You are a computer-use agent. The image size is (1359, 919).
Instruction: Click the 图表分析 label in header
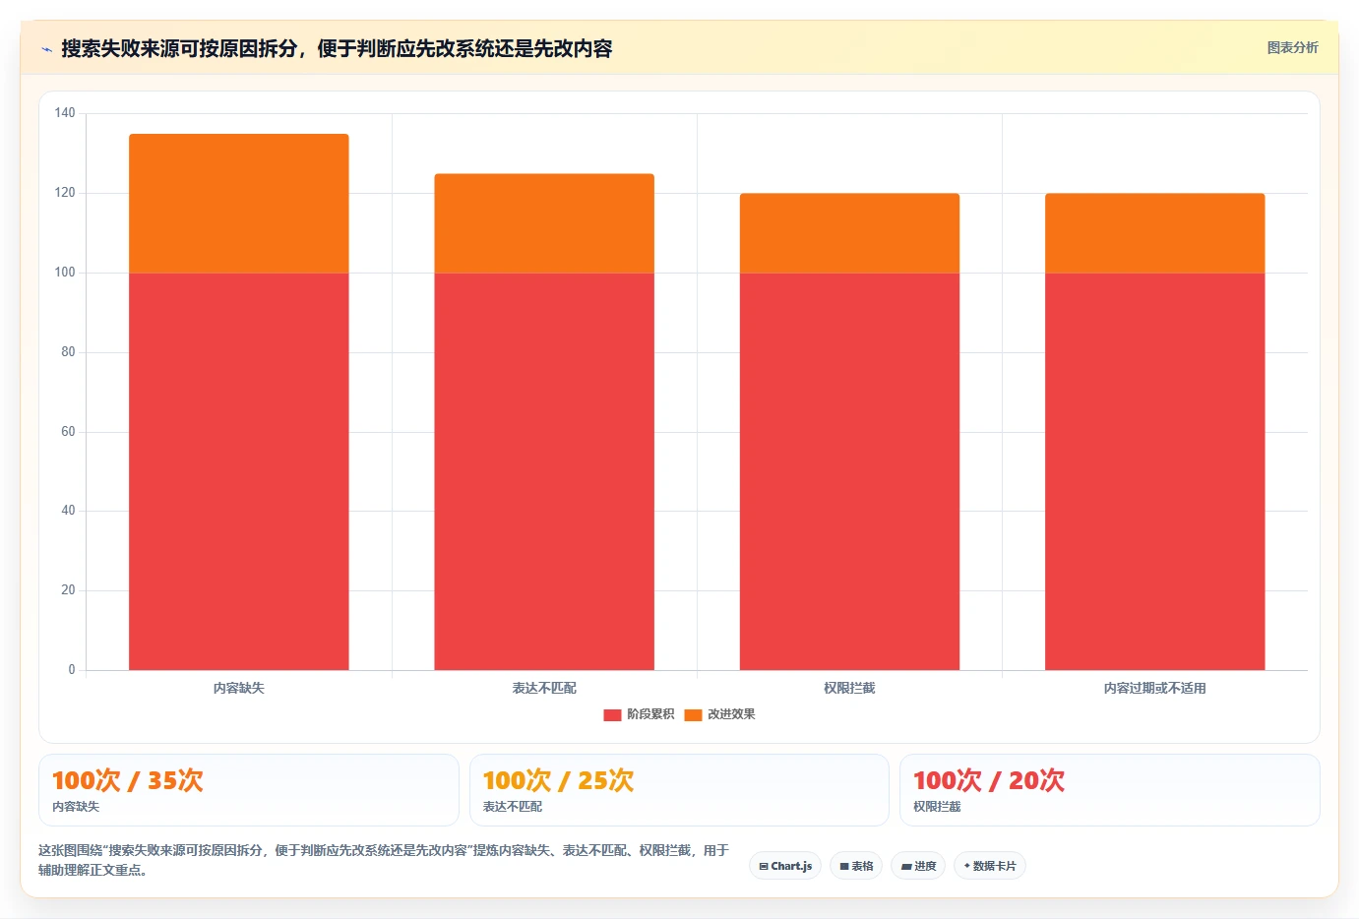click(1292, 47)
